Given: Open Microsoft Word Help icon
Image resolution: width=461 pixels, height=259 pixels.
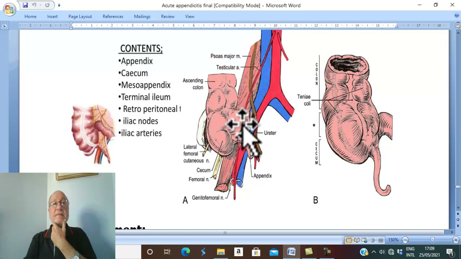Looking at the screenshot, I should [x=457, y=15].
